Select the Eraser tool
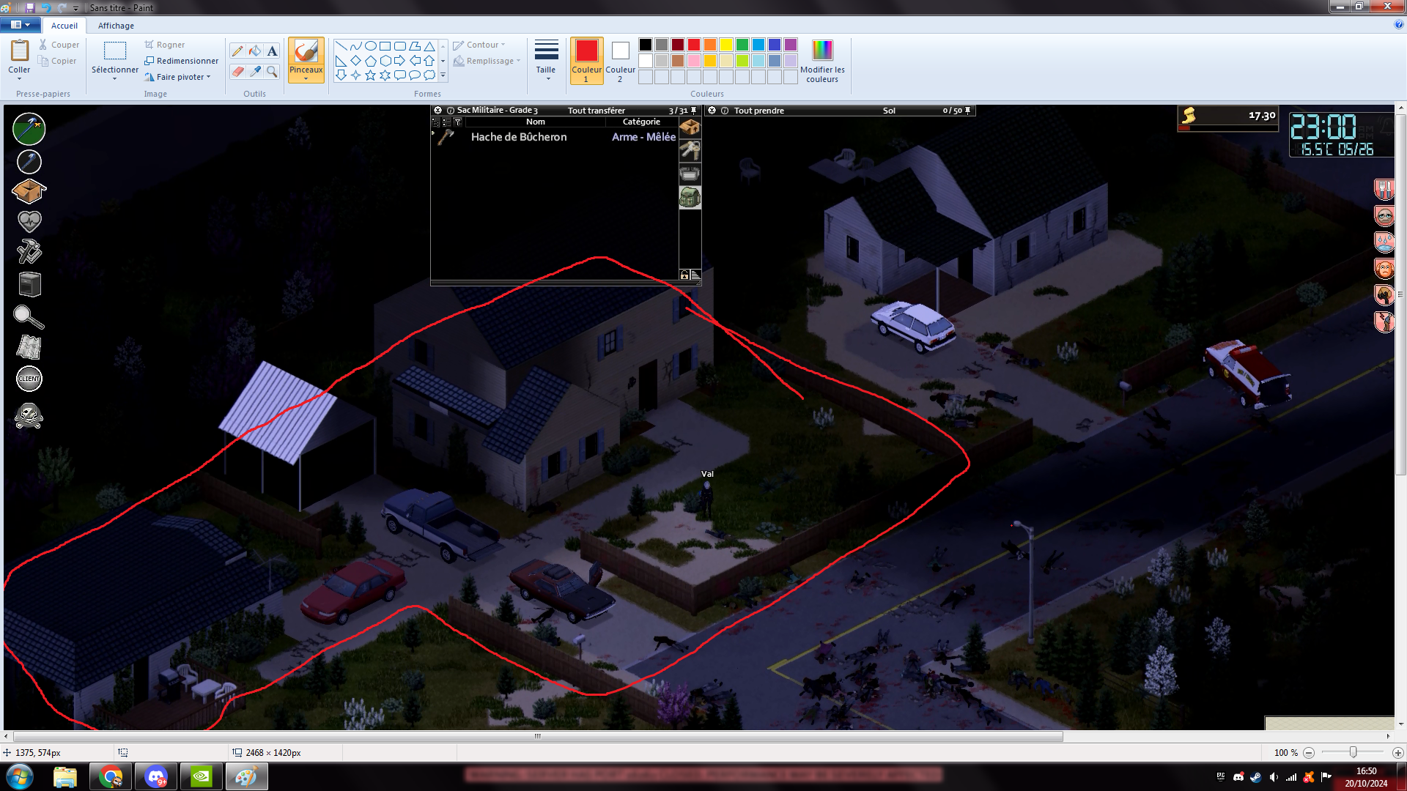This screenshot has height=791, width=1407. [x=237, y=71]
